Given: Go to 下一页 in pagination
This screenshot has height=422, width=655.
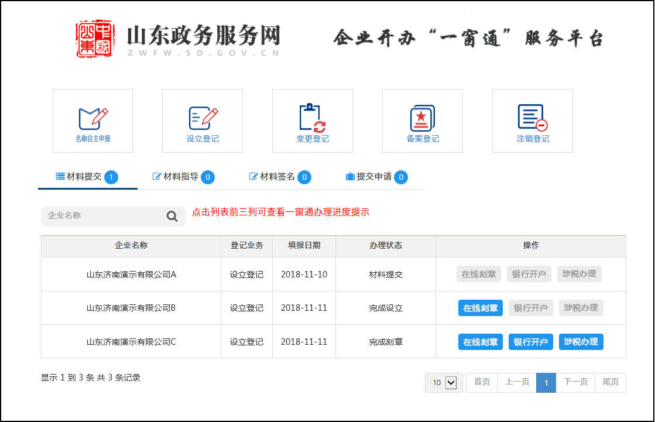Looking at the screenshot, I should click(575, 383).
